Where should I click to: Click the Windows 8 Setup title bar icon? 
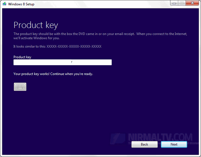pyautogui.click(x=4, y=4)
